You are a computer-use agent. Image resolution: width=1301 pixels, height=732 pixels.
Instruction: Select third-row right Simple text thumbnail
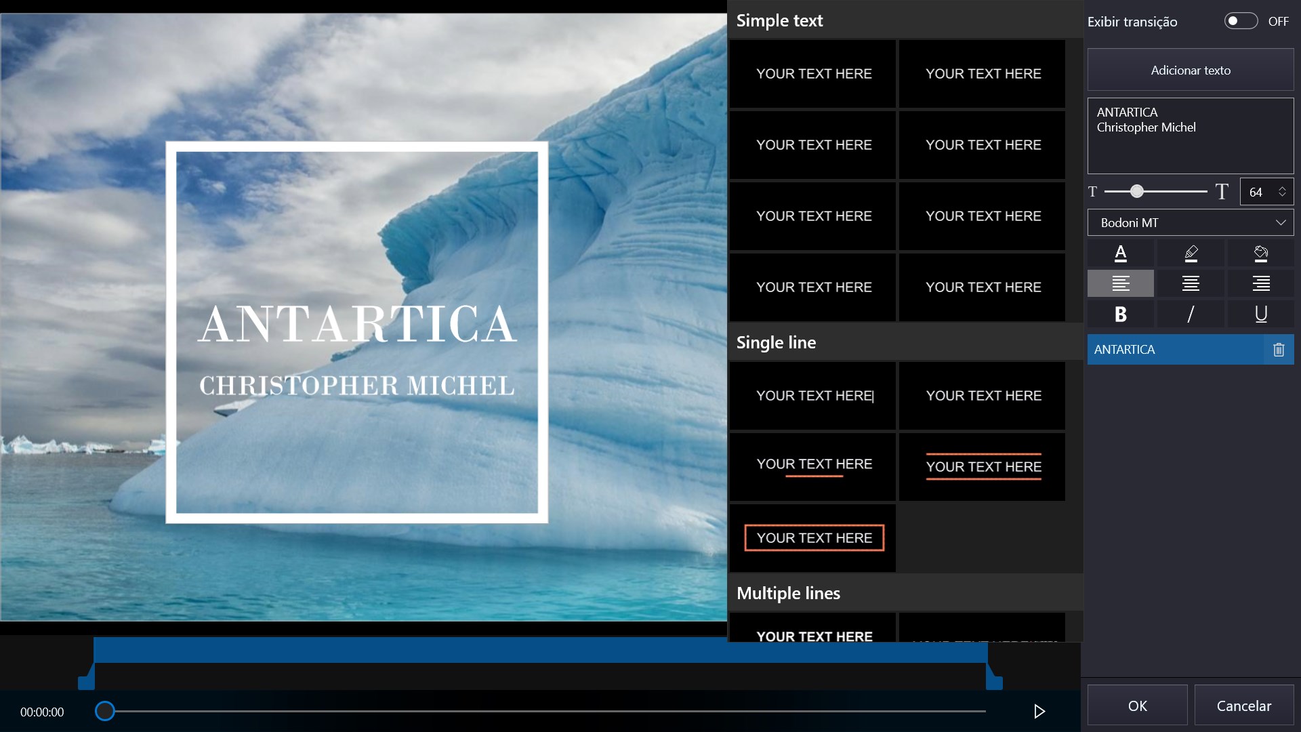coord(983,216)
